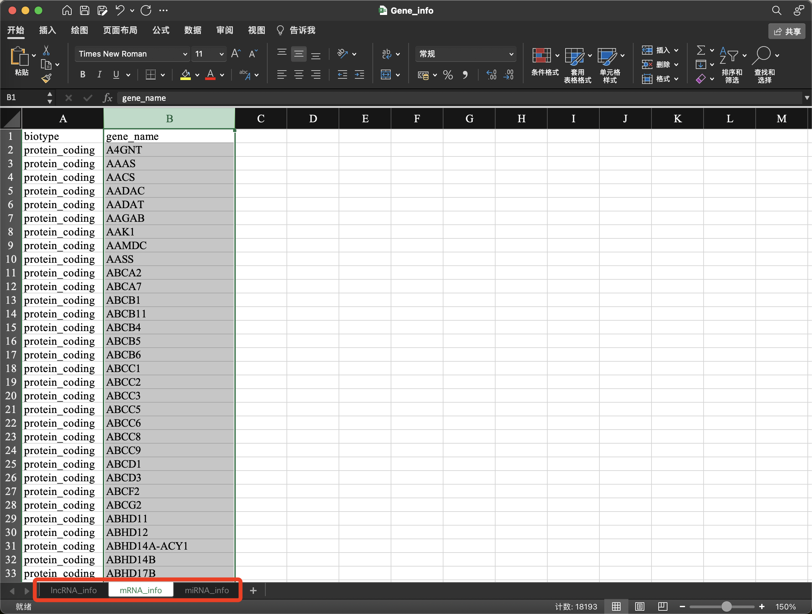This screenshot has height=614, width=812.
Task: Expand the fill color dropdown arrow
Action: (197, 75)
